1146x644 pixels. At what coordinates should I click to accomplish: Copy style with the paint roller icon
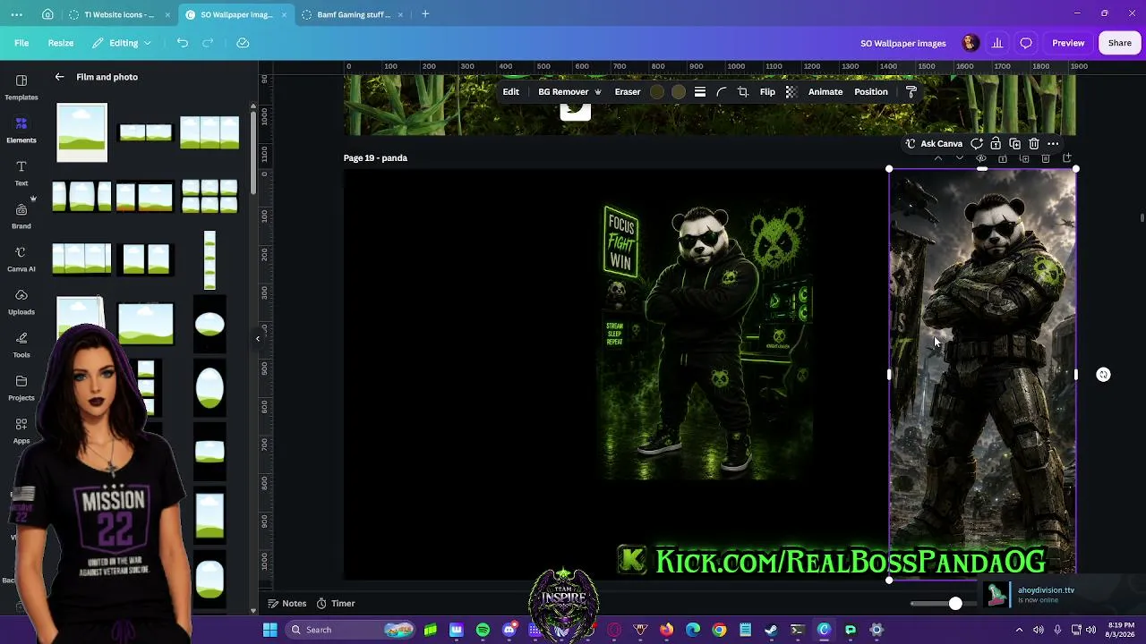(x=911, y=92)
